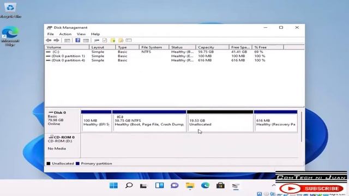Open the Windows Start button
Viewport: 349px width, 196px height.
(x=113, y=185)
